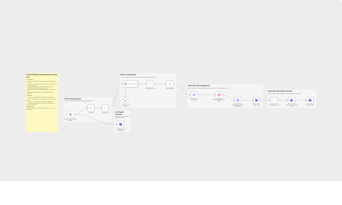
Task: Select the globe HTTP Request node
Action: (238, 100)
